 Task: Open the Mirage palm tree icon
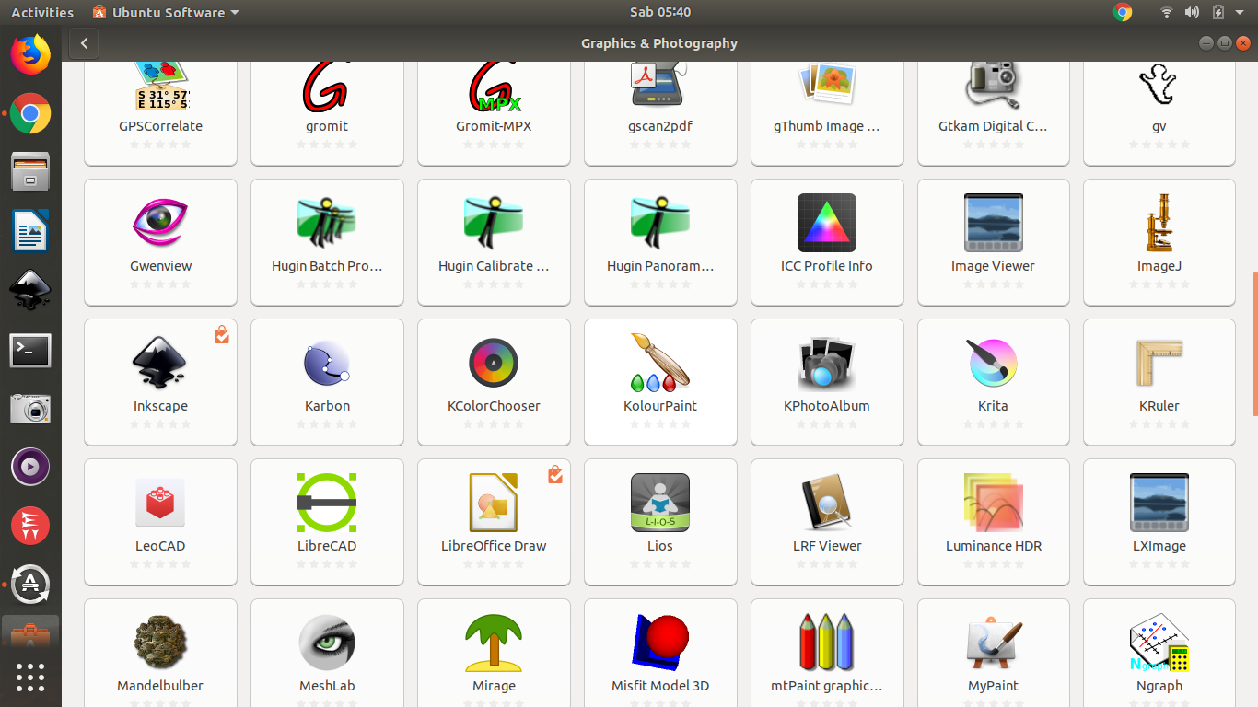coord(494,643)
